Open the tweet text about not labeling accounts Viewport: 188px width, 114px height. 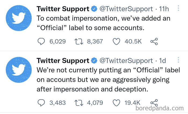coord(105,80)
